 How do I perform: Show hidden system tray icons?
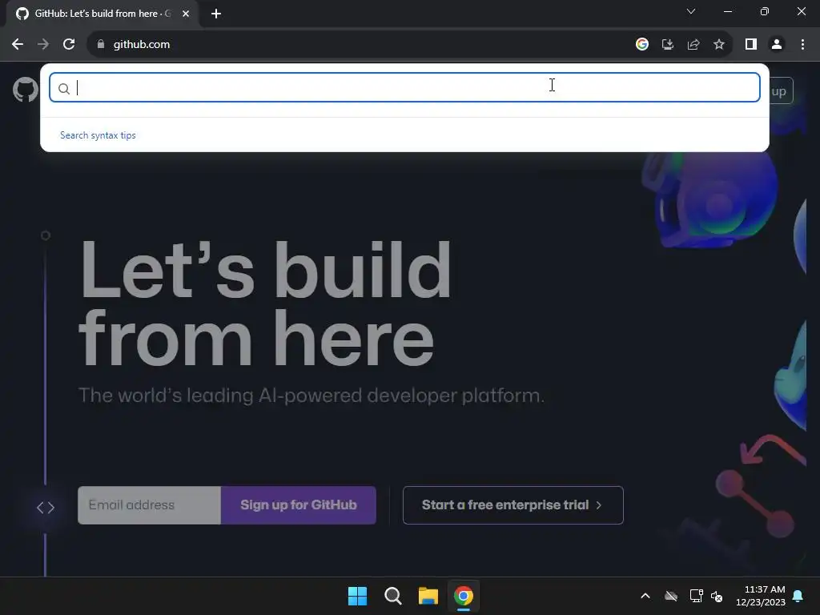point(645,596)
